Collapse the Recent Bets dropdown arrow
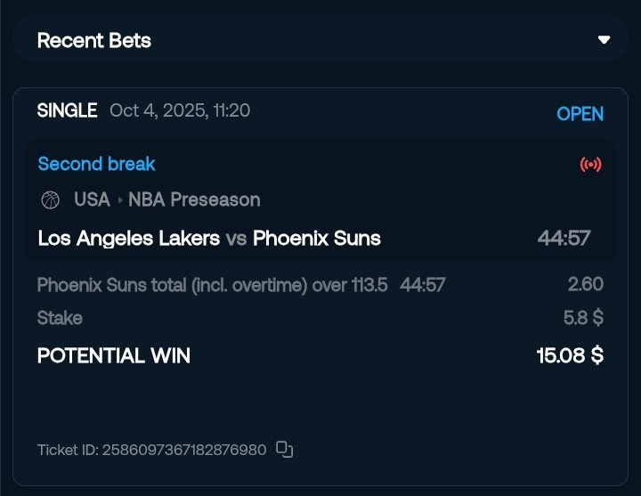Image resolution: width=641 pixels, height=496 pixels. click(x=604, y=40)
